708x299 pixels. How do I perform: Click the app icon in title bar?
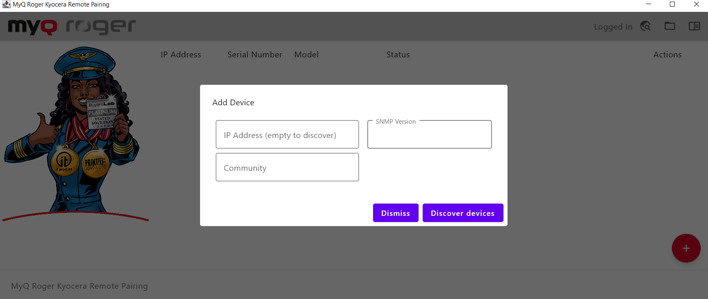6,5
